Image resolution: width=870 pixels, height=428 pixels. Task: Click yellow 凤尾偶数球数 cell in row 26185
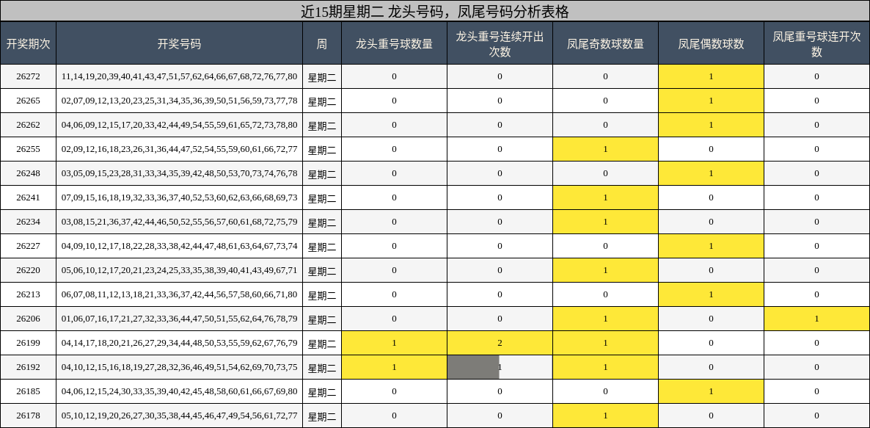[x=712, y=391]
